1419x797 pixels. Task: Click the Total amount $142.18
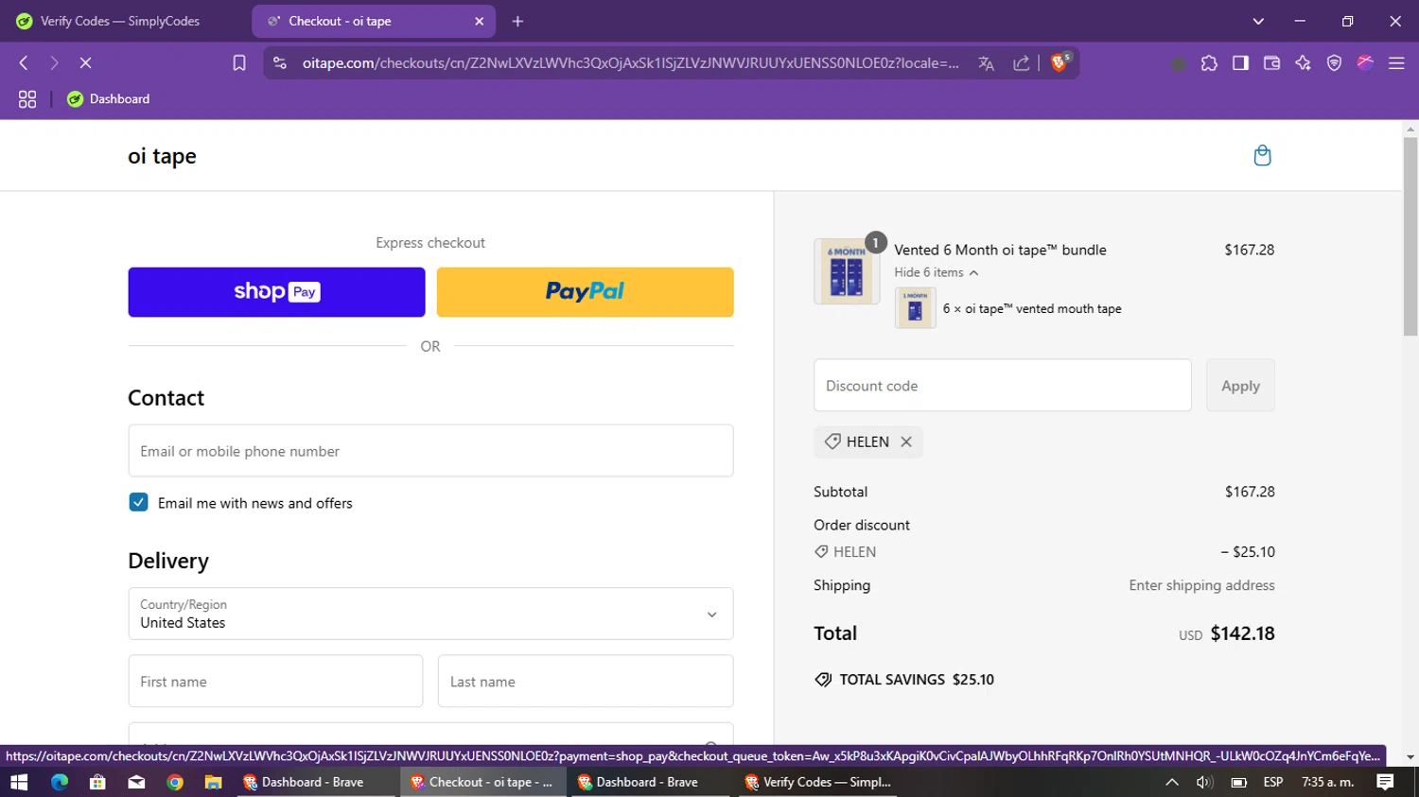click(x=1242, y=633)
